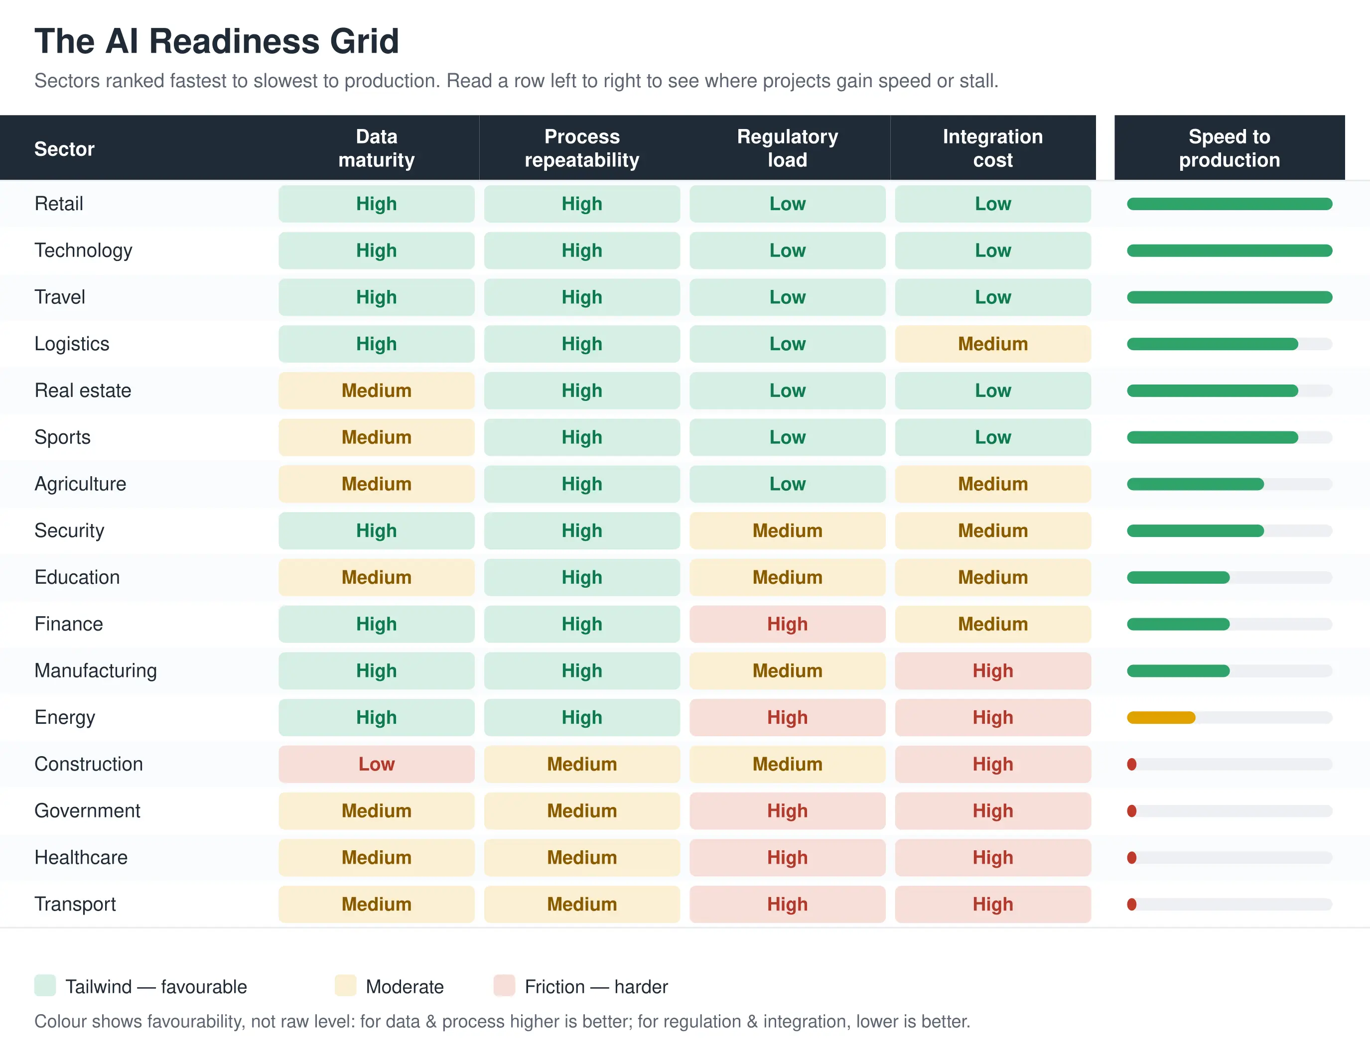This screenshot has height=1055, width=1370.
Task: Click Transport's Medium process repeatability cell
Action: pos(581,905)
